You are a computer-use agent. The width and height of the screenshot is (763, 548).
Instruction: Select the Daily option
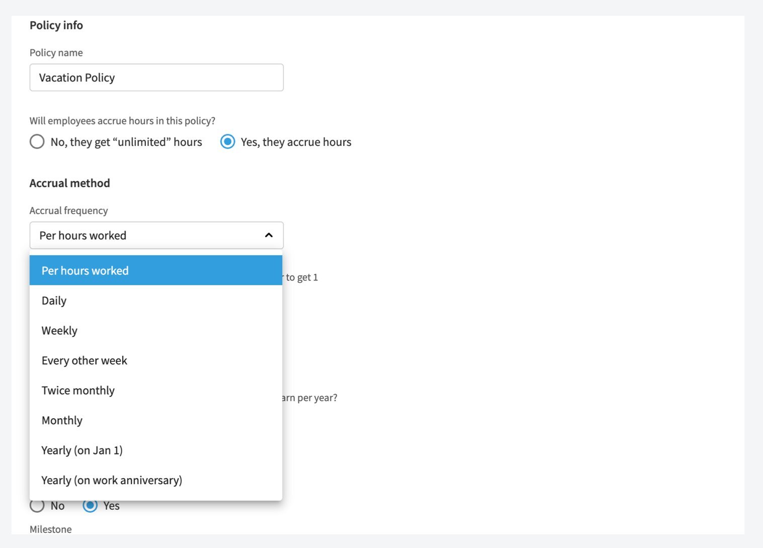54,301
